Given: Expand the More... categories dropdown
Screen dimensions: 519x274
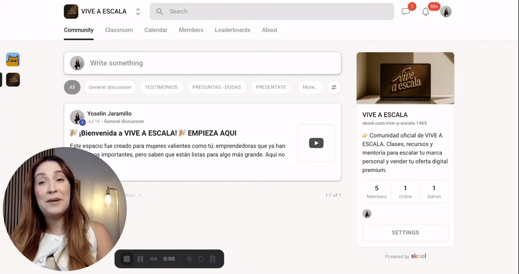Looking at the screenshot, I should click(310, 87).
